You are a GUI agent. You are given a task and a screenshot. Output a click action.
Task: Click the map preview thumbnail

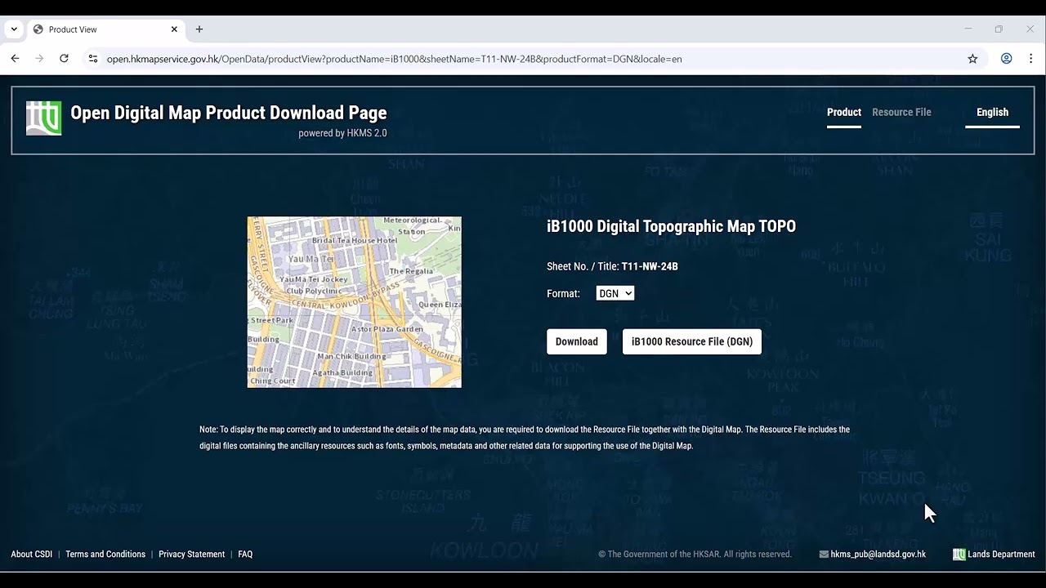click(x=355, y=302)
